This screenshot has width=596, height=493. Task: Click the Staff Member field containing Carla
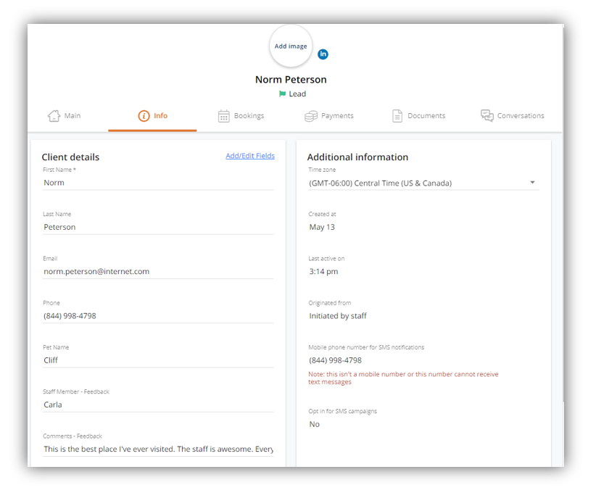tap(158, 405)
